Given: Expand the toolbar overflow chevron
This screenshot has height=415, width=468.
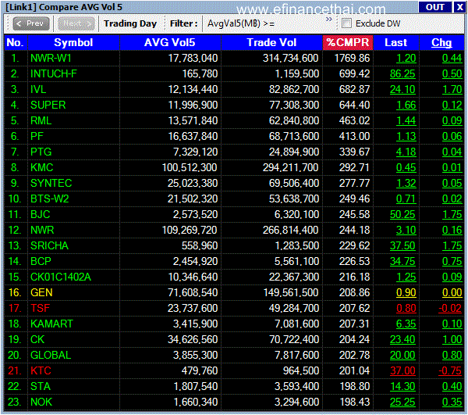Looking at the screenshot, I should 329,20.
